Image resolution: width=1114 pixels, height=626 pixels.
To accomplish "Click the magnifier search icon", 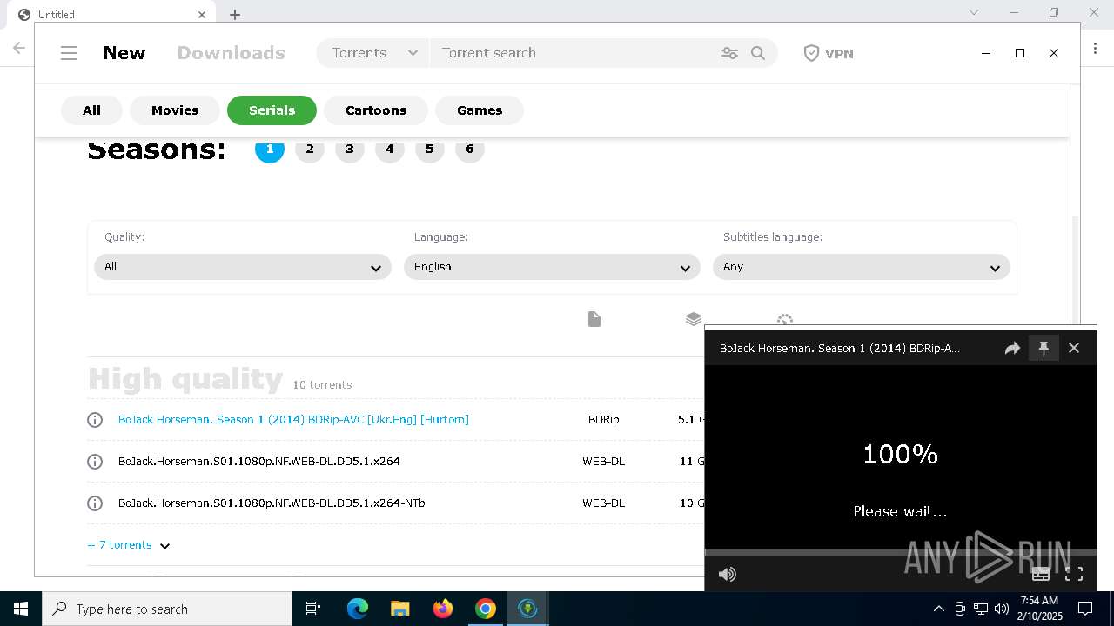I will click(758, 53).
